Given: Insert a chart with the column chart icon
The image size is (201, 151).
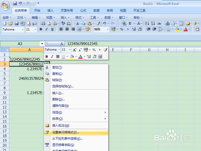Looking at the screenshot, I should [167, 23].
